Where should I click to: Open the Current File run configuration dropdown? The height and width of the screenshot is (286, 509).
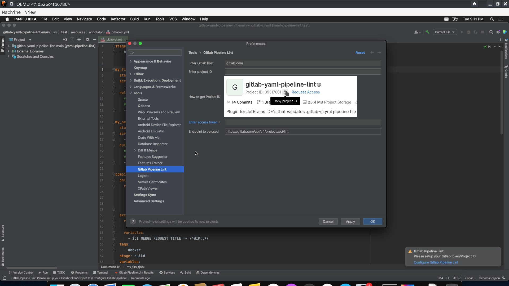445,32
